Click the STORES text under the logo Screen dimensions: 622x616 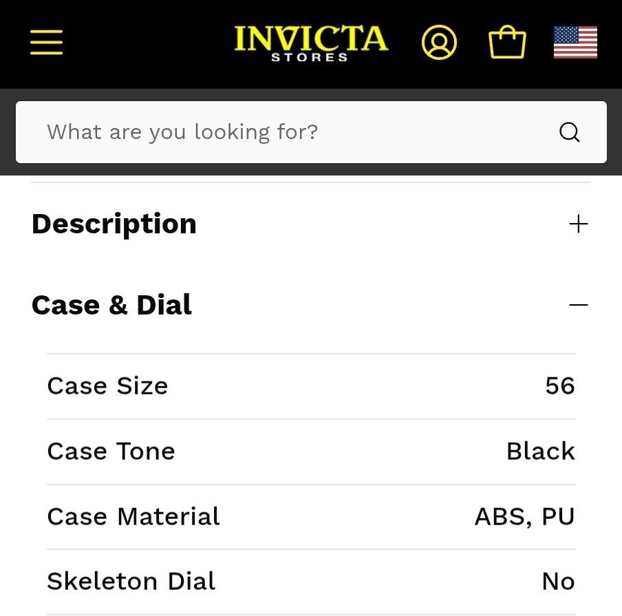[x=310, y=57]
